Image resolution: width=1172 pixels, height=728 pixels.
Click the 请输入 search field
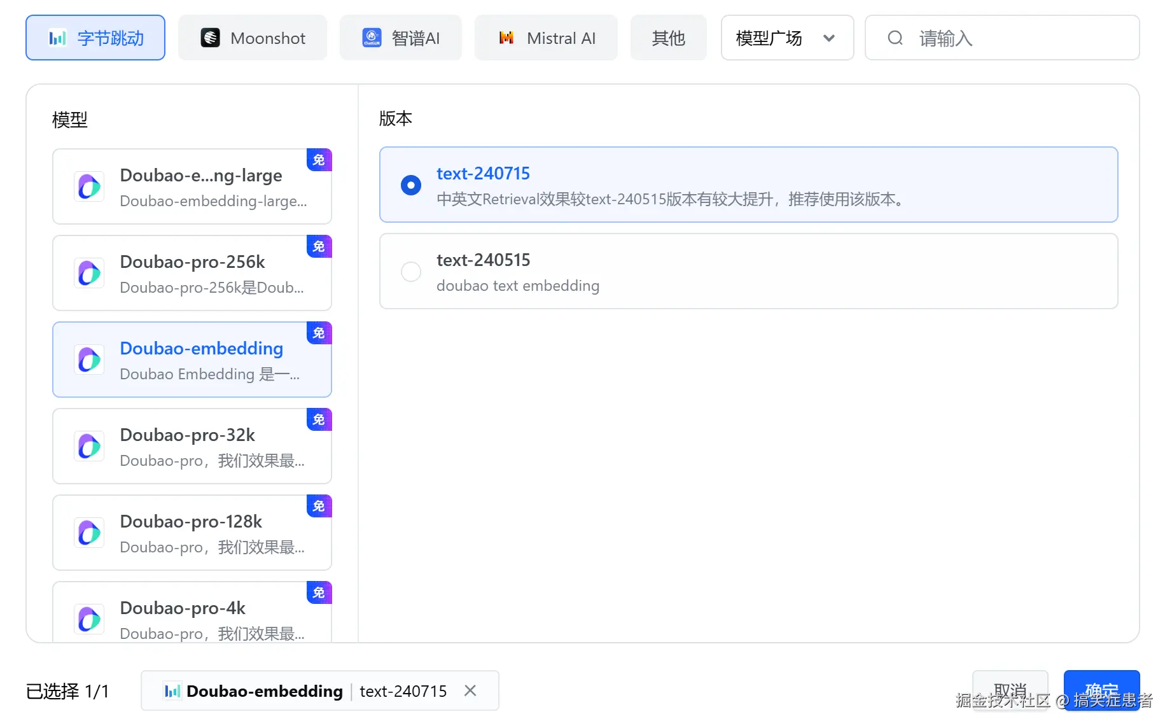1002,38
